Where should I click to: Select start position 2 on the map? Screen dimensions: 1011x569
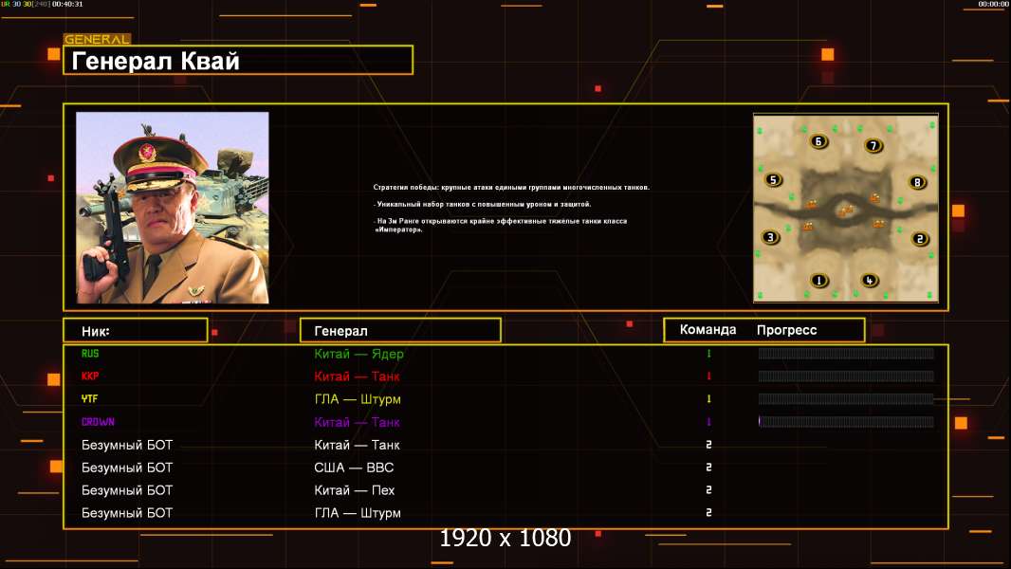click(x=920, y=239)
